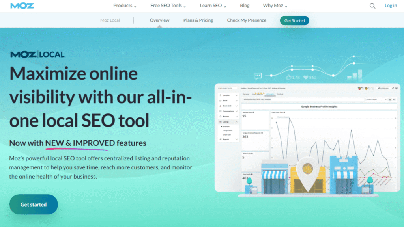Click the dashboard preview illustration
The height and width of the screenshot is (227, 404).
click(307, 138)
